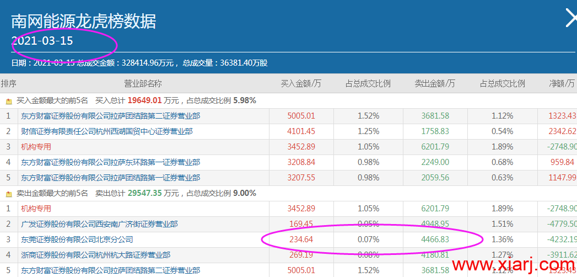Click sell amount 2249.00
This screenshot has height=277, width=577.
(435, 162)
